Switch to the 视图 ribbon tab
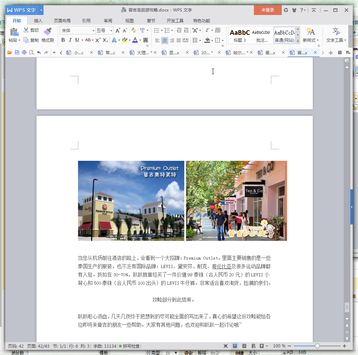The height and width of the screenshot is (355, 358). point(130,21)
